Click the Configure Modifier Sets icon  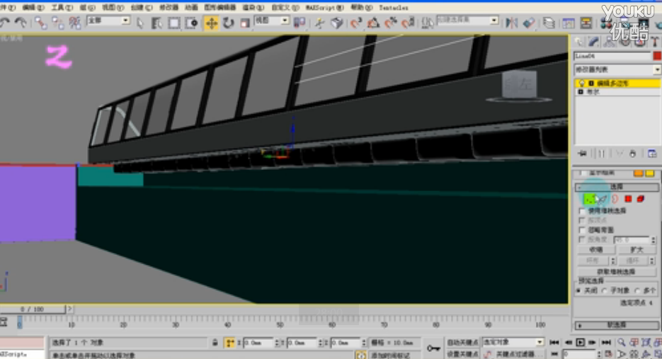[x=652, y=154]
